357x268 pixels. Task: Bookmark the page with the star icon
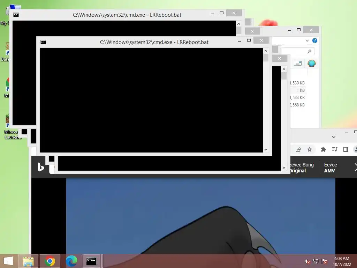310,149
